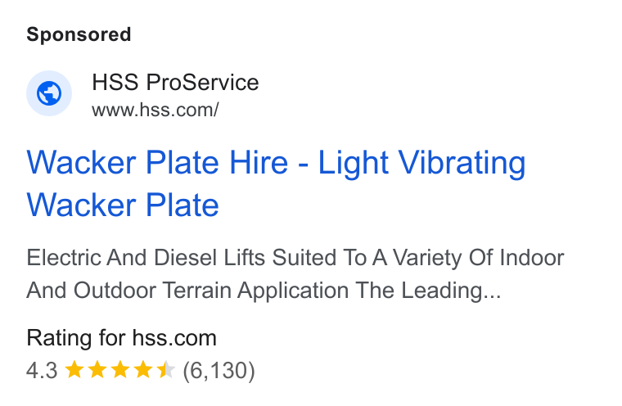Click the word 'Hire' in the headline
This screenshot has height=406, width=622.
pyautogui.click(x=259, y=162)
